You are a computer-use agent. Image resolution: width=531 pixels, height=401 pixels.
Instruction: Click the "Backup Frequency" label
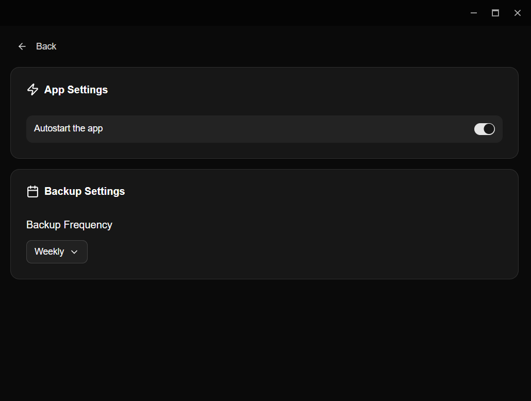pyautogui.click(x=69, y=225)
